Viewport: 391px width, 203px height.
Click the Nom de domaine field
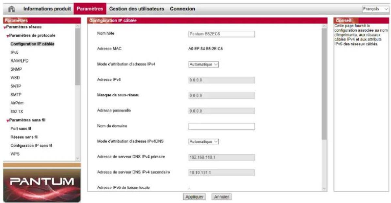coord(222,126)
